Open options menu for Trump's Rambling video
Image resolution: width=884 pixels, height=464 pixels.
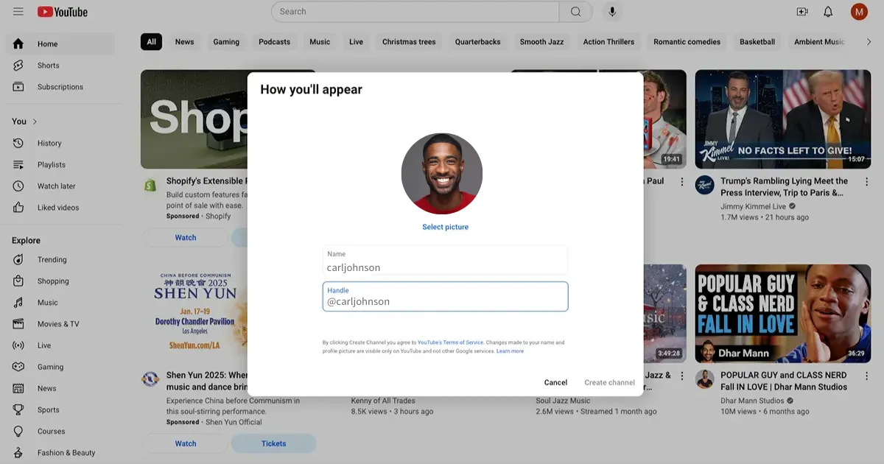[866, 182]
